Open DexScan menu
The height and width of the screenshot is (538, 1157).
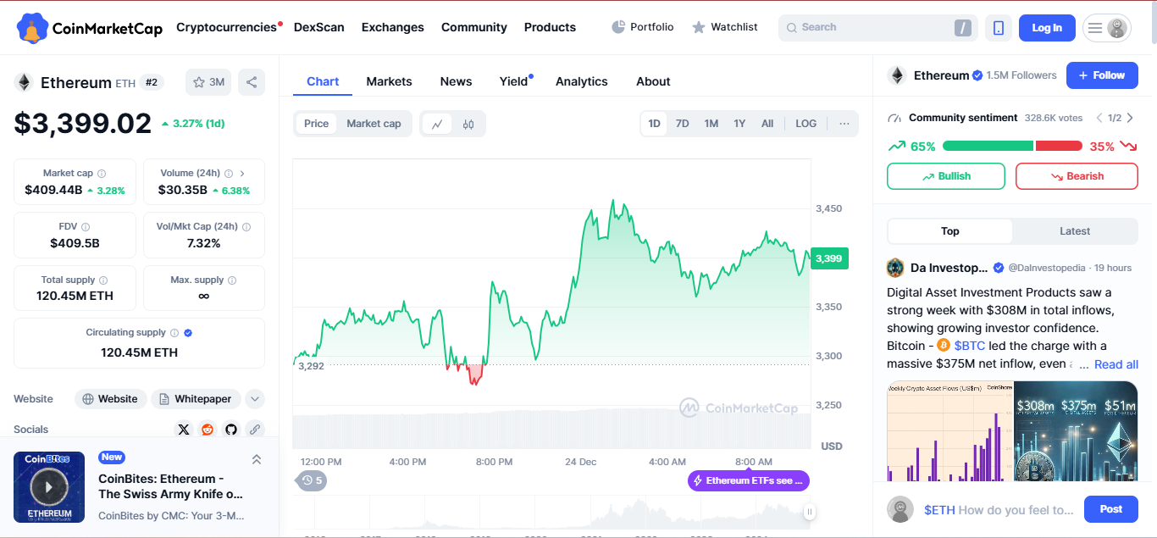click(319, 27)
